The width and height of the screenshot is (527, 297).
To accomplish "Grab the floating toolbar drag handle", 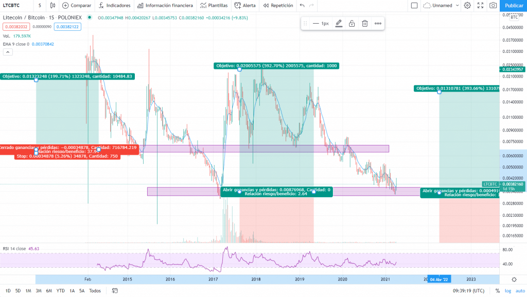I will pyautogui.click(x=305, y=24).
